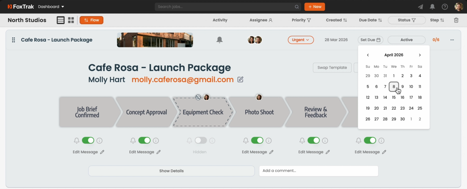Open the Cafe Rosa storefront thumbnail
The width and height of the screenshot is (467, 189).
point(155,40)
